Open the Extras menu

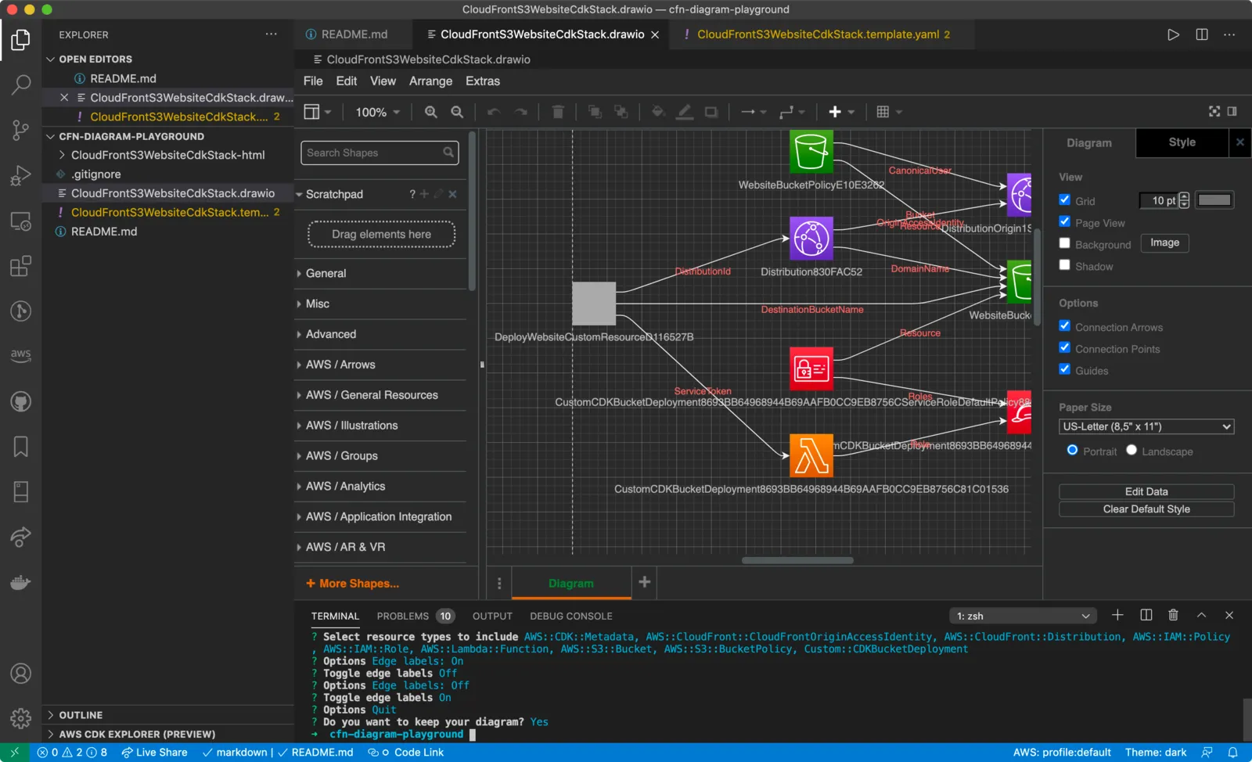click(x=483, y=81)
